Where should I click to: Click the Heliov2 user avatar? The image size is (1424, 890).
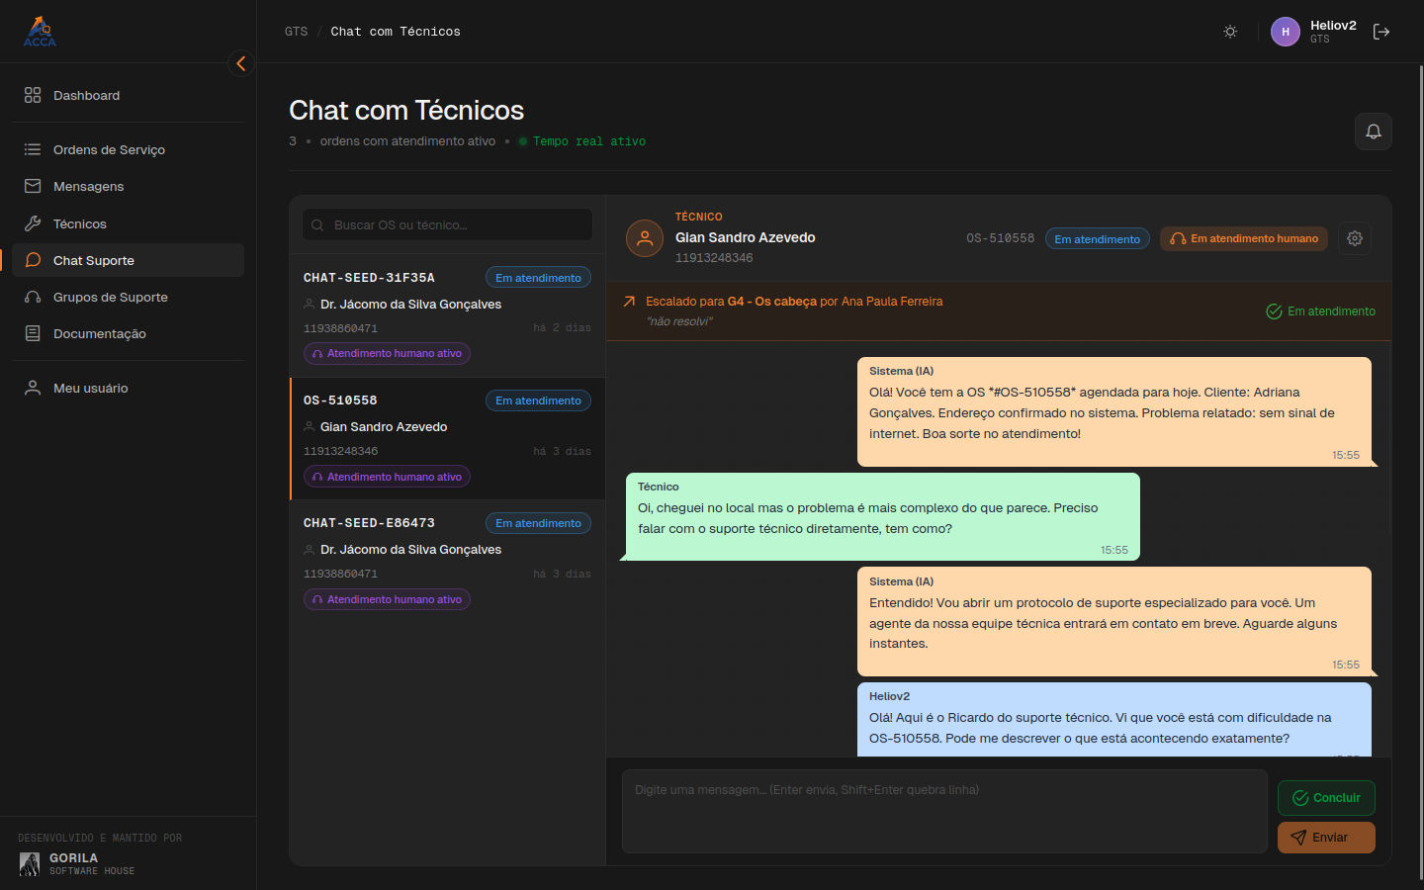point(1286,32)
